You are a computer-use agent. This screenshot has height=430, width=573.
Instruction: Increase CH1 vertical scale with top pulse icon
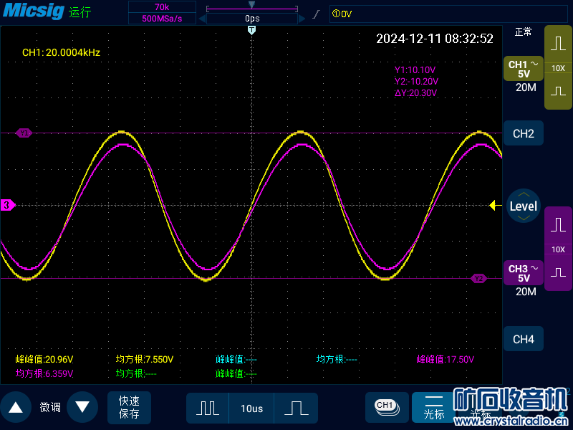(x=558, y=44)
